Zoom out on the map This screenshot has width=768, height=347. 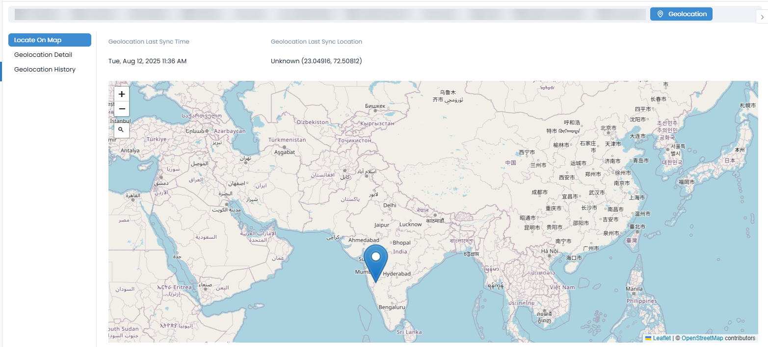[121, 109]
